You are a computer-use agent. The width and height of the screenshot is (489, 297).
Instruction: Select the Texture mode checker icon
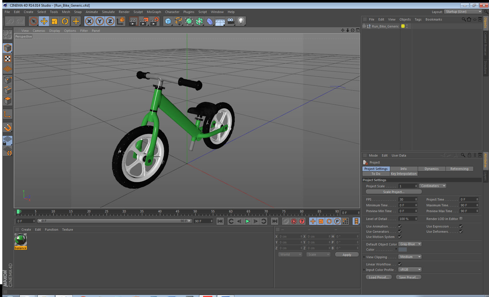click(x=8, y=59)
